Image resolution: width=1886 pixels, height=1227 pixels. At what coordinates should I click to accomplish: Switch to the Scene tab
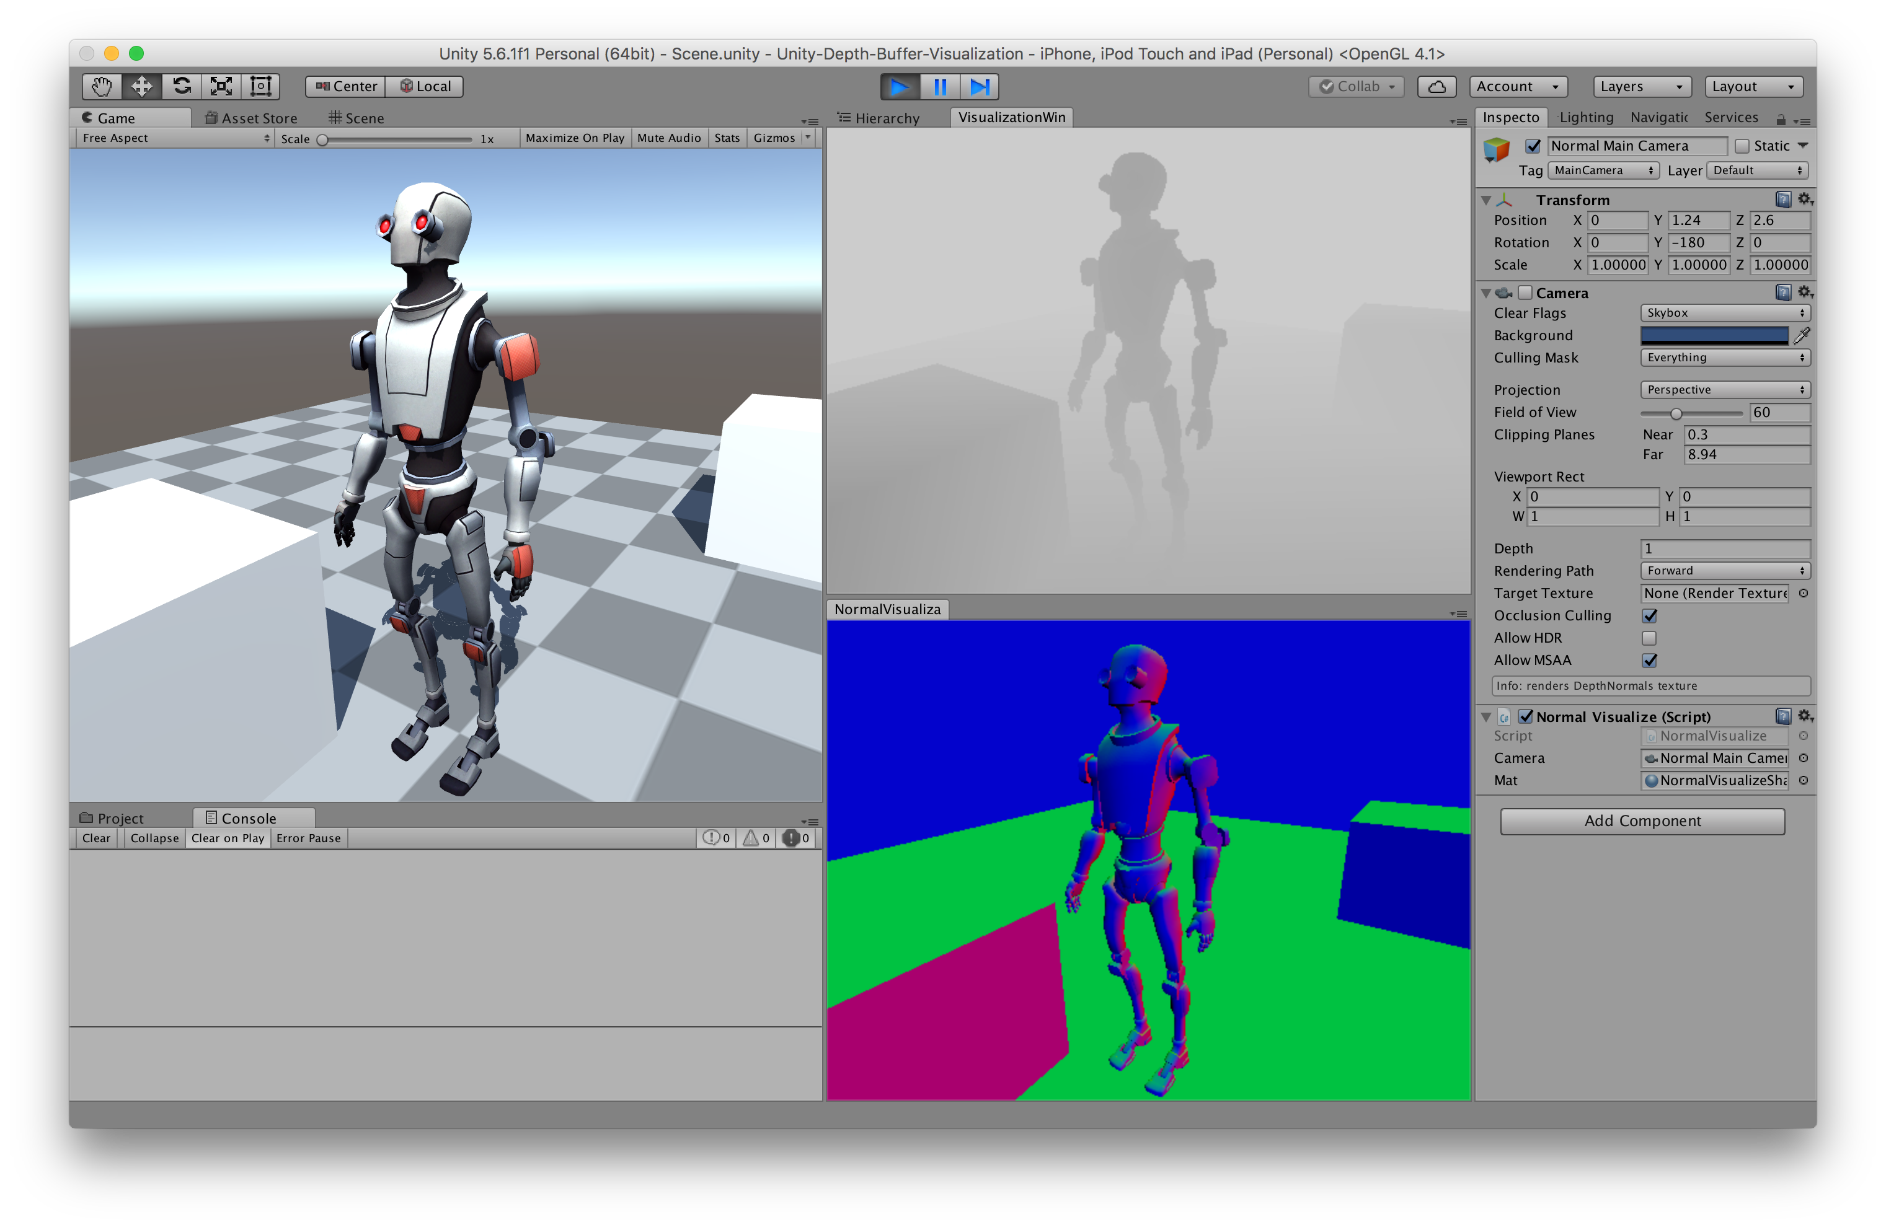pos(356,118)
